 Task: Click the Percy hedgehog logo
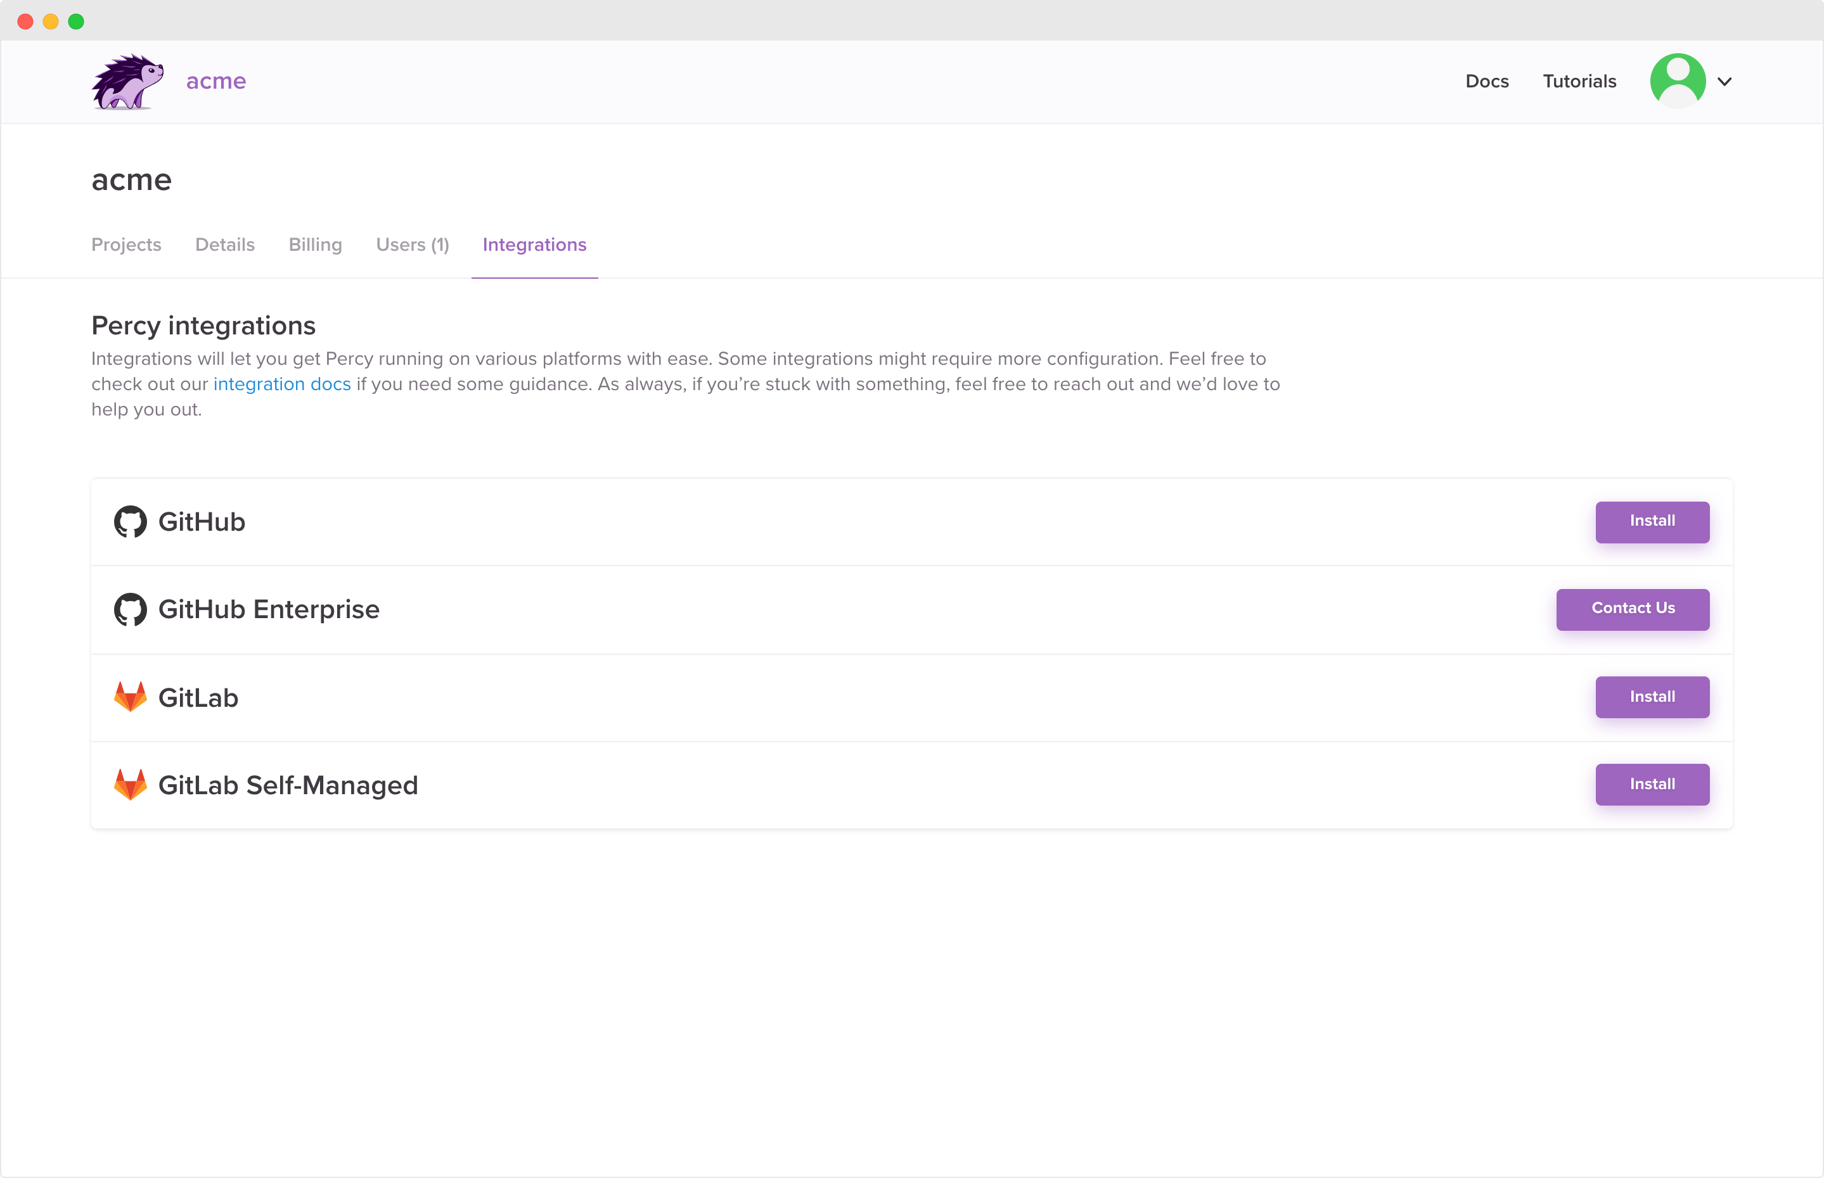point(127,81)
